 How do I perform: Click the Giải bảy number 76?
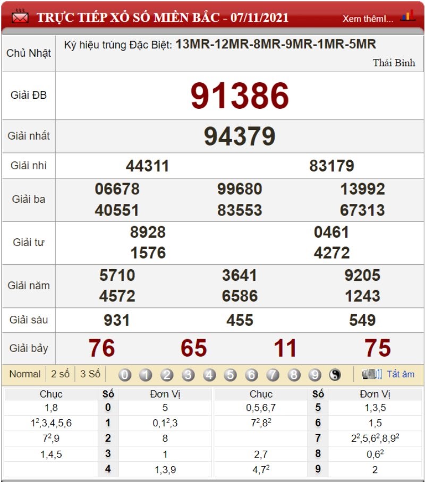101,348
